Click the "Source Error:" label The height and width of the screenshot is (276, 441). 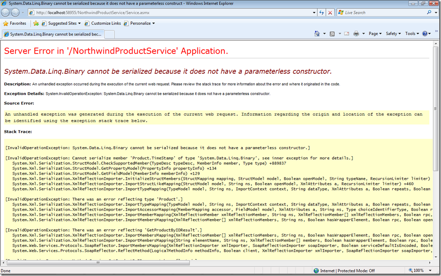[x=19, y=103]
